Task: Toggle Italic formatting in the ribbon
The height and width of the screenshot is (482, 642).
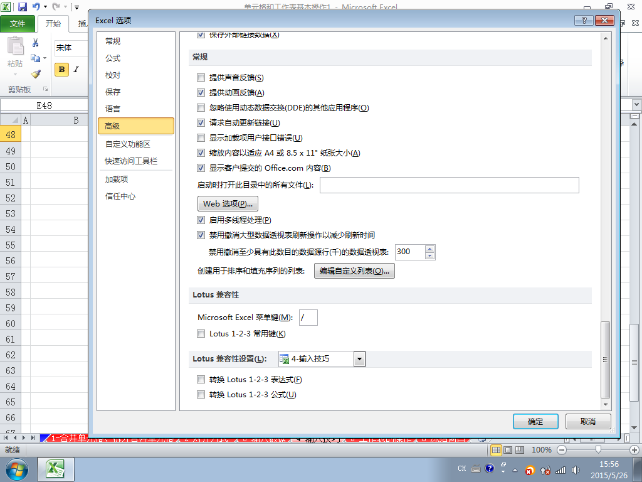Action: [76, 70]
